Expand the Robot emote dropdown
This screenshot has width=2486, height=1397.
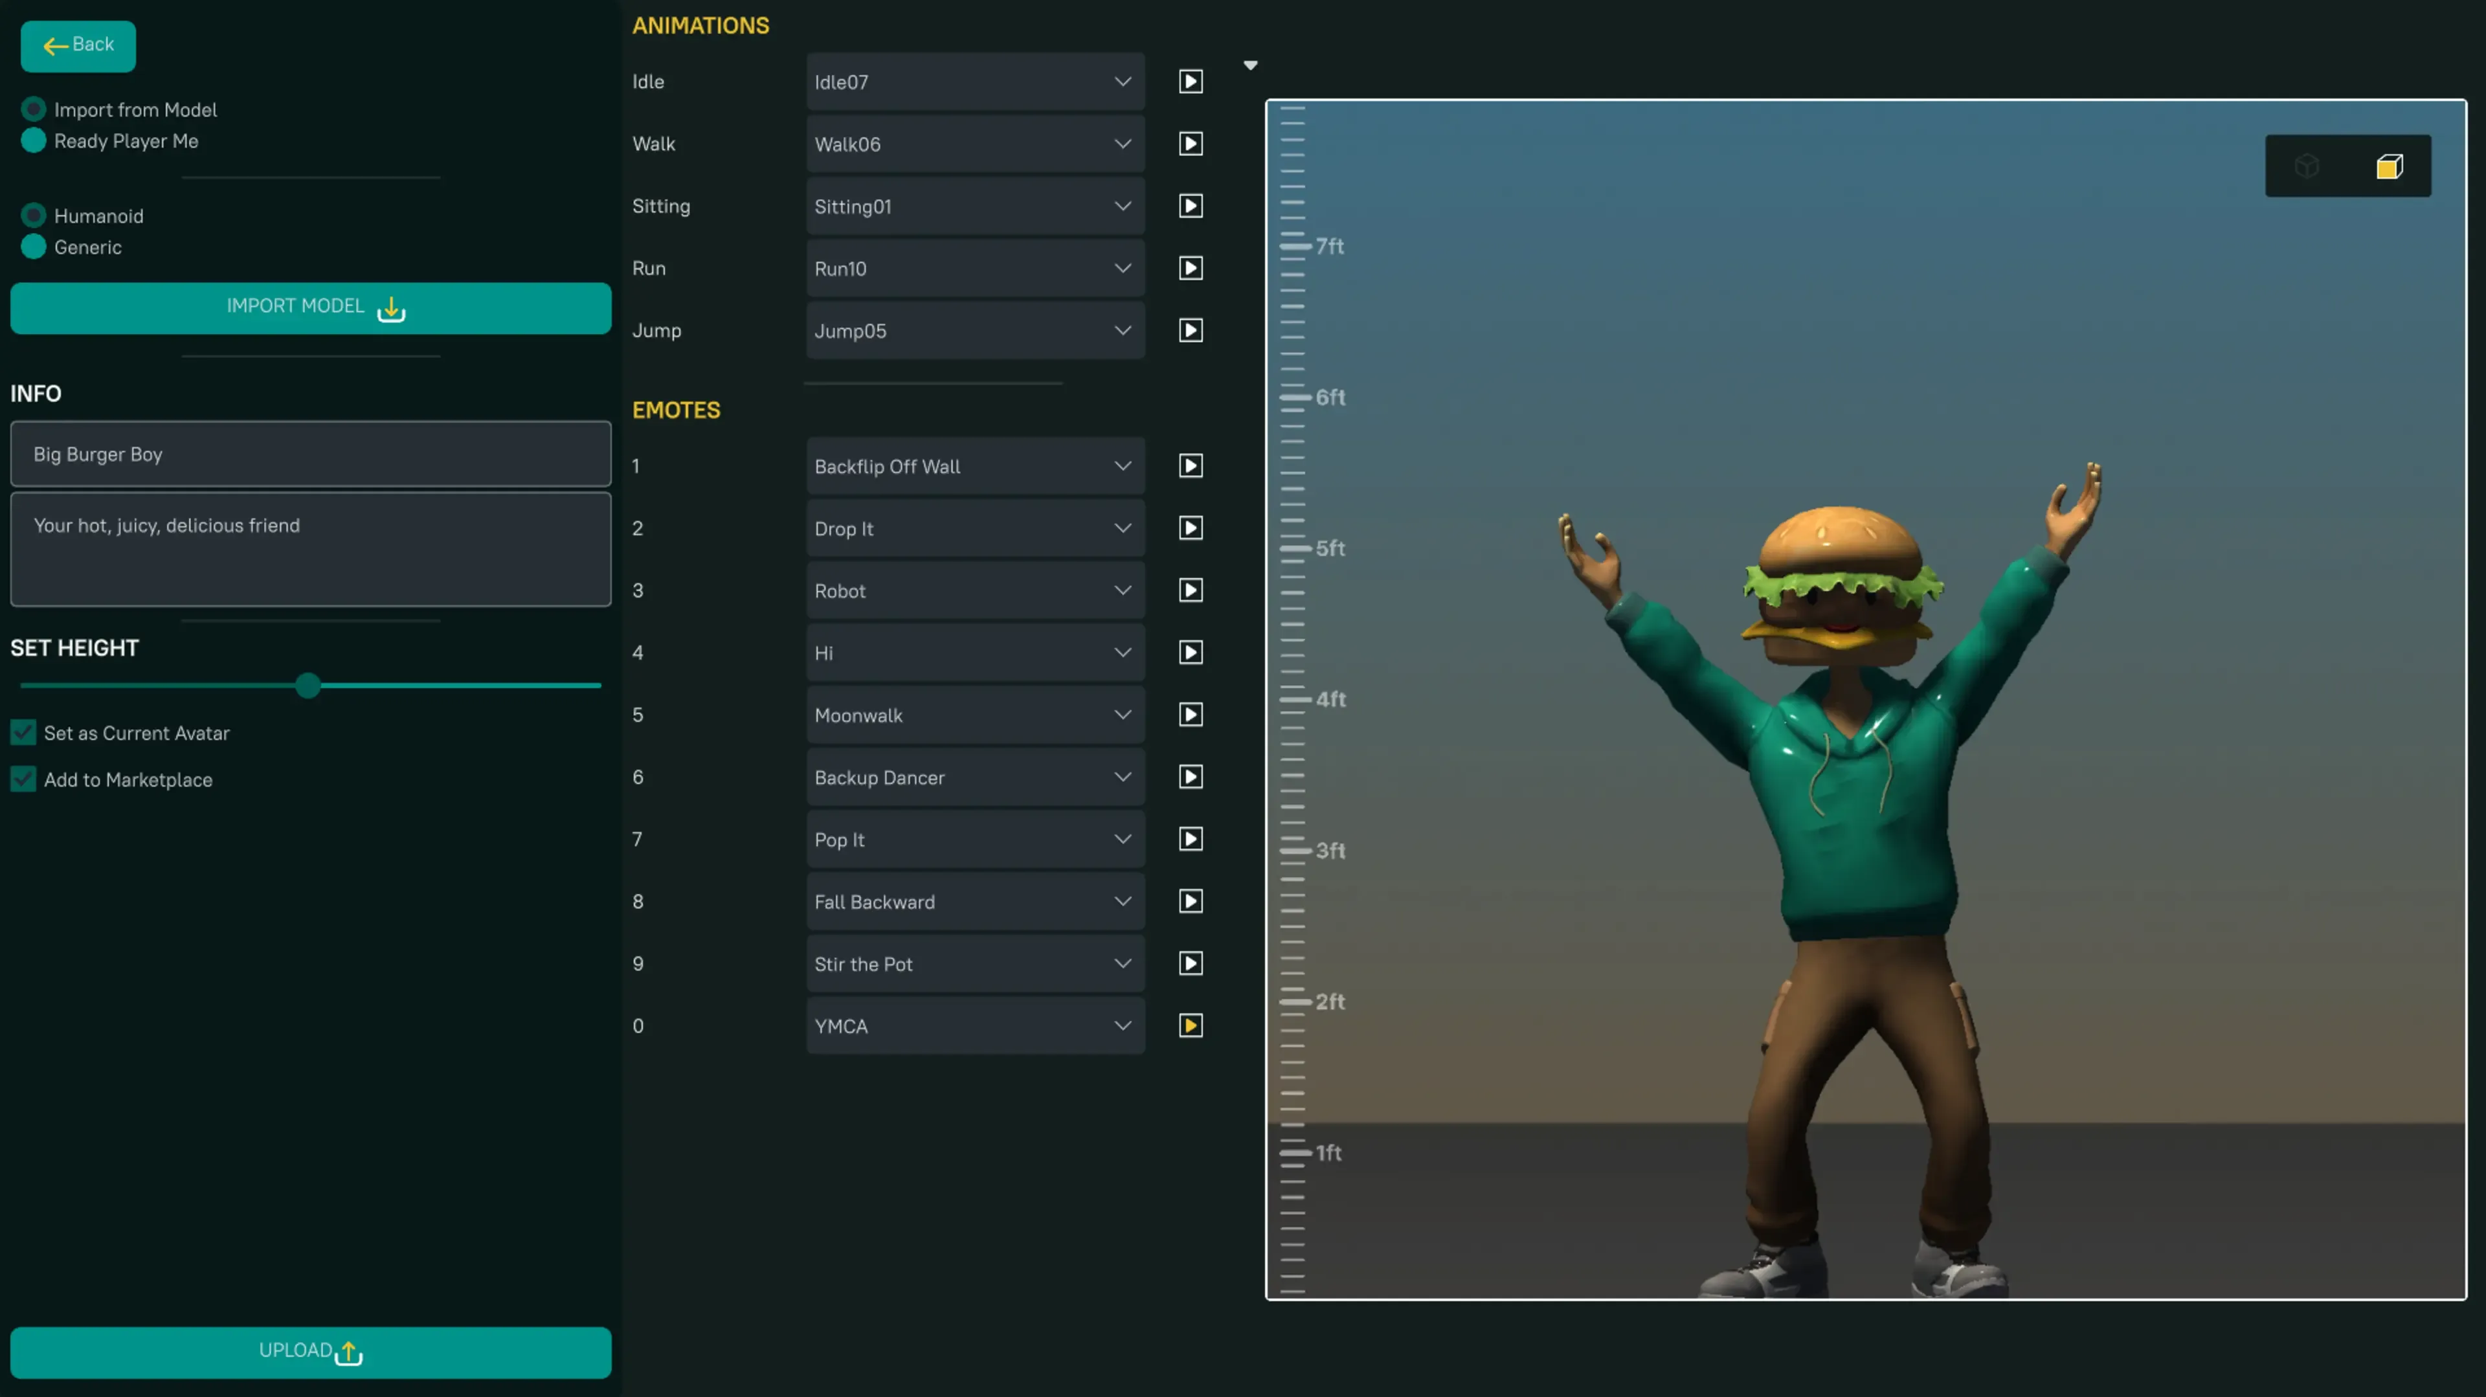tap(975, 590)
